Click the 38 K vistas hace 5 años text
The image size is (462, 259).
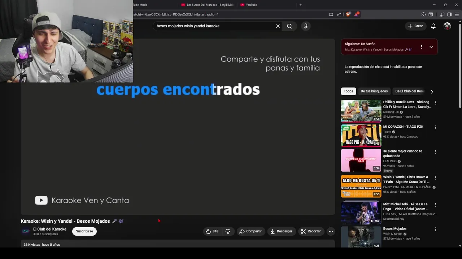42,245
